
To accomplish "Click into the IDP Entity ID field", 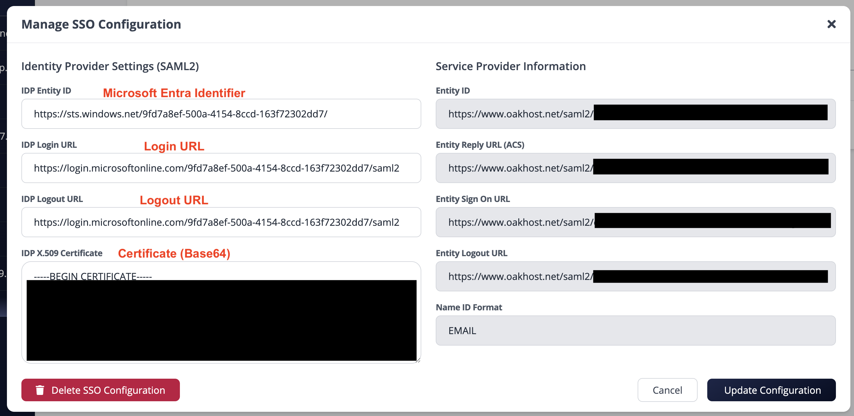I will point(221,114).
